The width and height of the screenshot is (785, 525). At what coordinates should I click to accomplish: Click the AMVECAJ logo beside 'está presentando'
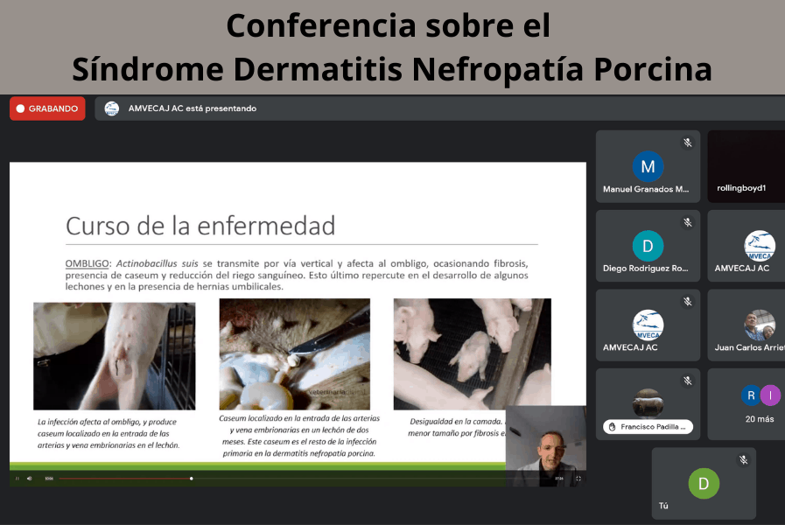[112, 108]
